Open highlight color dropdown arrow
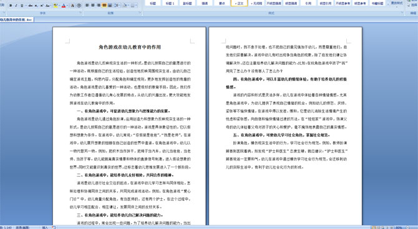The height and width of the screenshot is (229, 418). [x=59, y=6]
